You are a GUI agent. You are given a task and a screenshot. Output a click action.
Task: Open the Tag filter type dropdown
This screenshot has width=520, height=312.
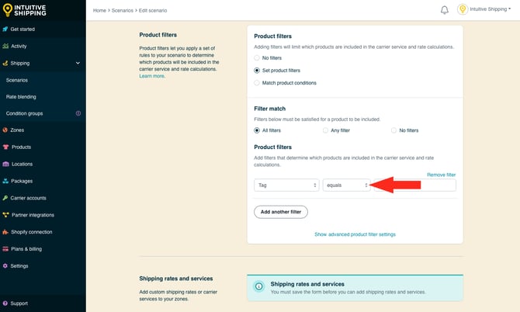point(286,185)
